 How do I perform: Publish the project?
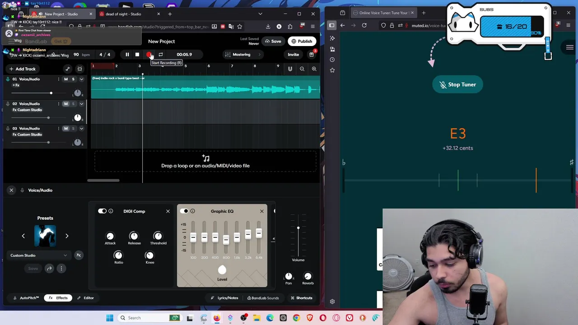(x=302, y=42)
